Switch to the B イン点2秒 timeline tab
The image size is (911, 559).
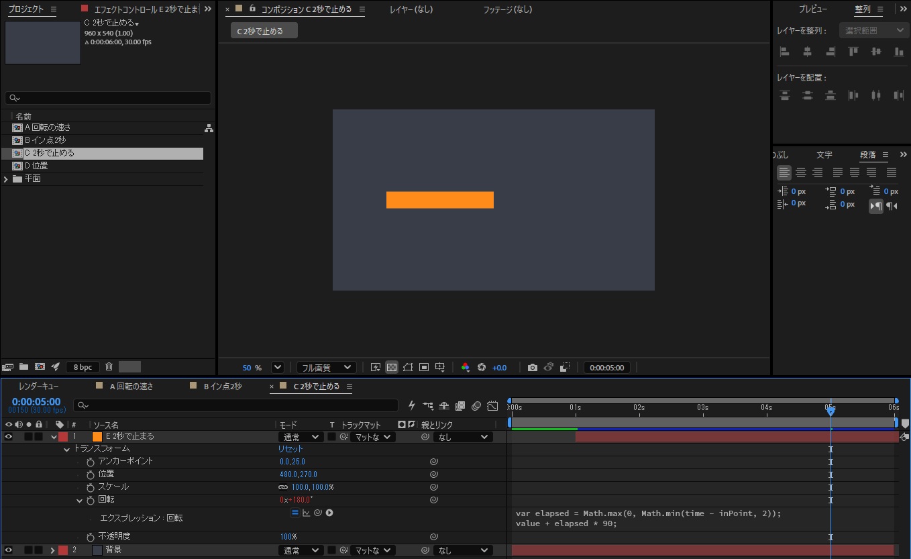click(x=222, y=387)
